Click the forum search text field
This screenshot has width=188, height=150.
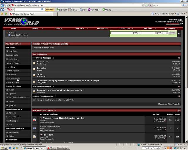[x=122, y=33]
